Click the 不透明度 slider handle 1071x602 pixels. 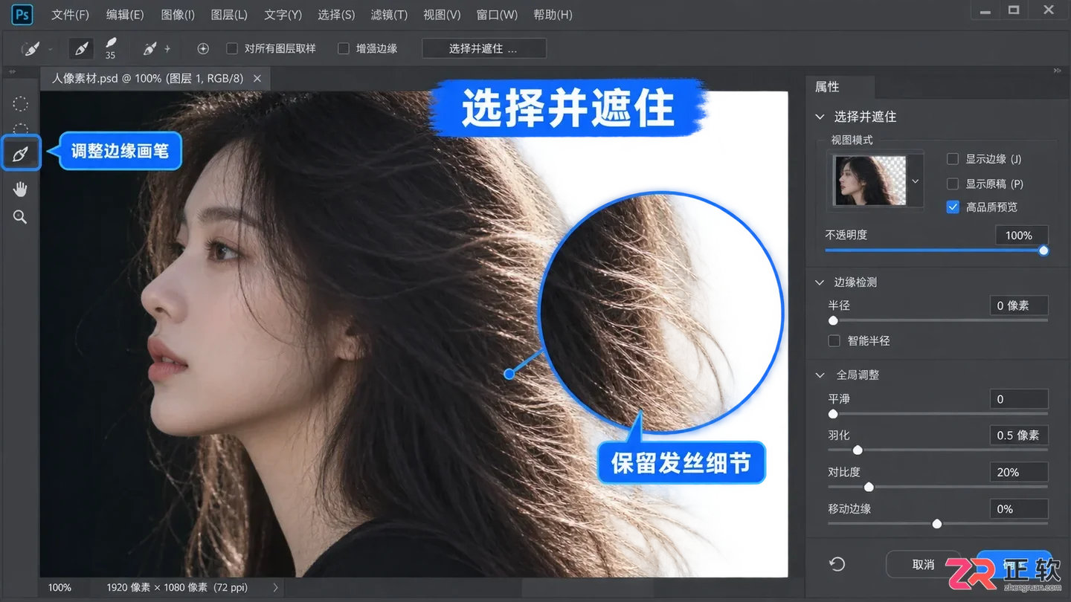click(1043, 250)
